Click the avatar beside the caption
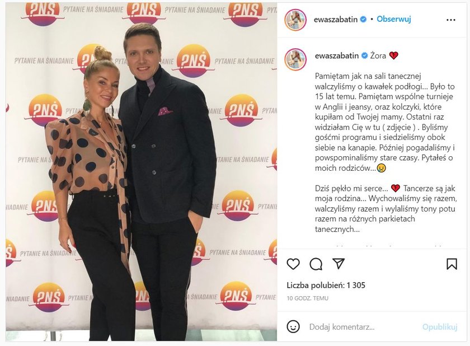The width and height of the screenshot is (470, 346). pos(295,60)
